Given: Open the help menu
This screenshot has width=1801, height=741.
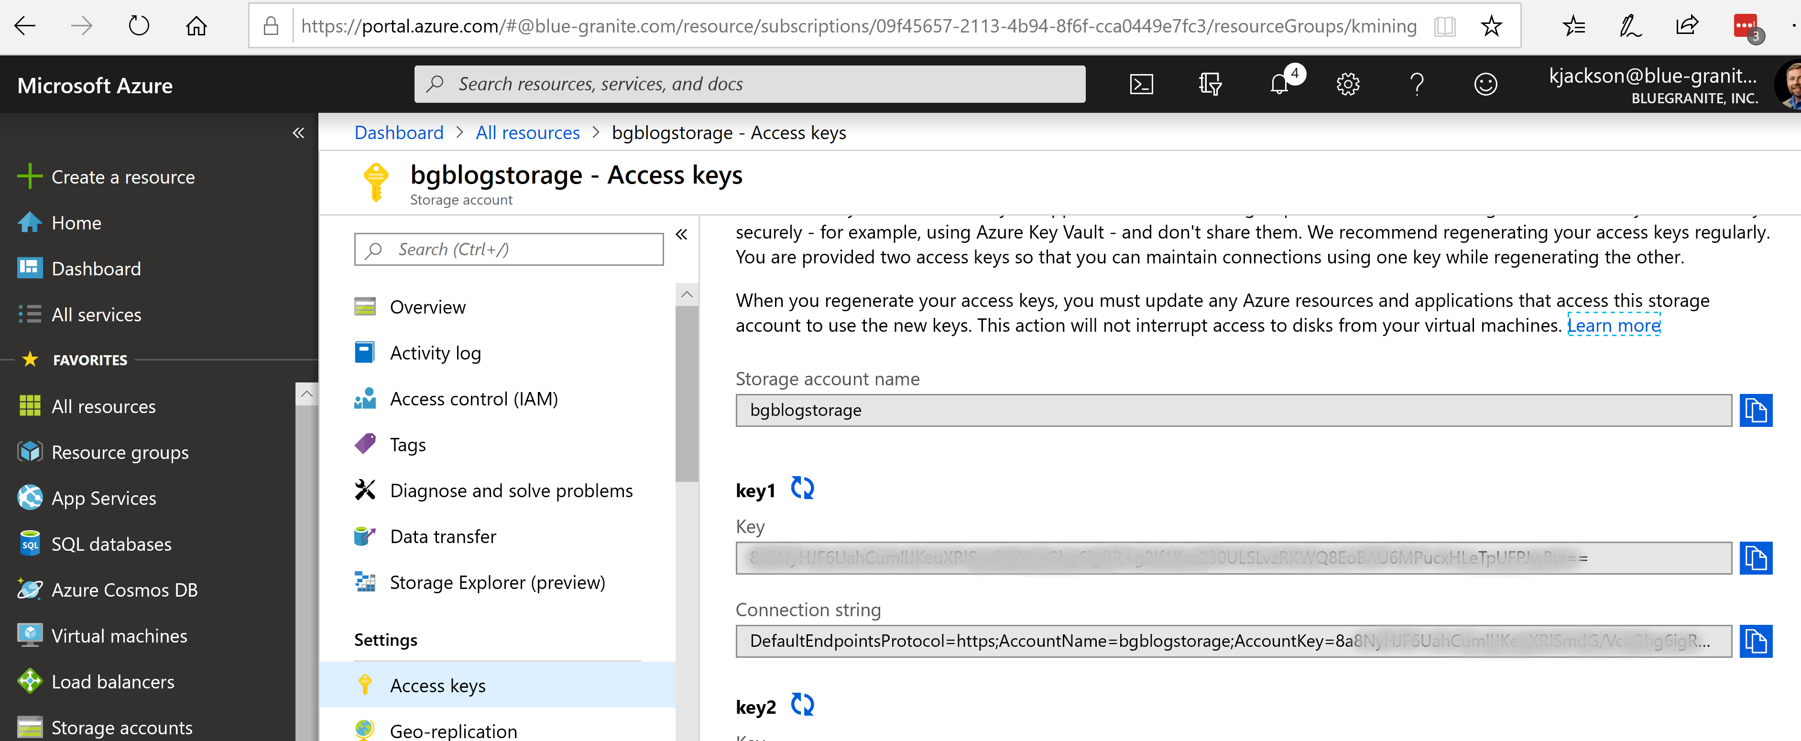Looking at the screenshot, I should coord(1417,83).
